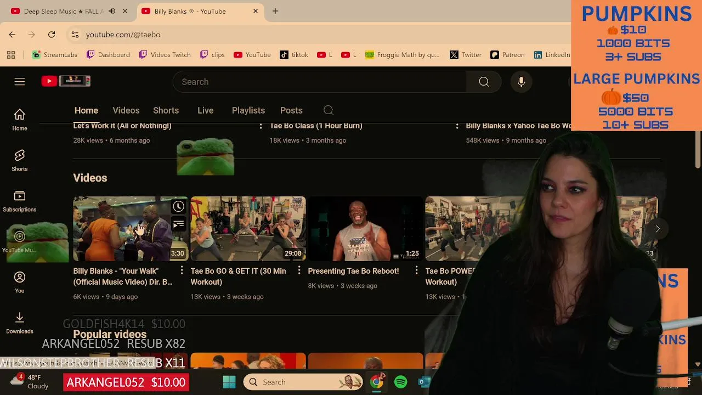Screen dimensions: 702x395
Task: Click the YouTube search input field
Action: (x=320, y=82)
